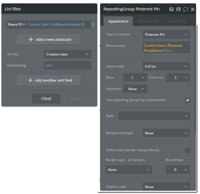Toggle the fixed width checkbox

click(188, 100)
